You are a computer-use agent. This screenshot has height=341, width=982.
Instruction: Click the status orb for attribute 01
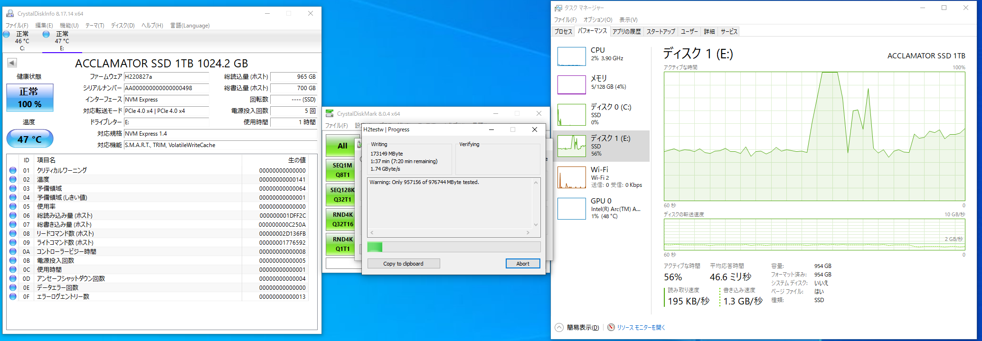[13, 170]
